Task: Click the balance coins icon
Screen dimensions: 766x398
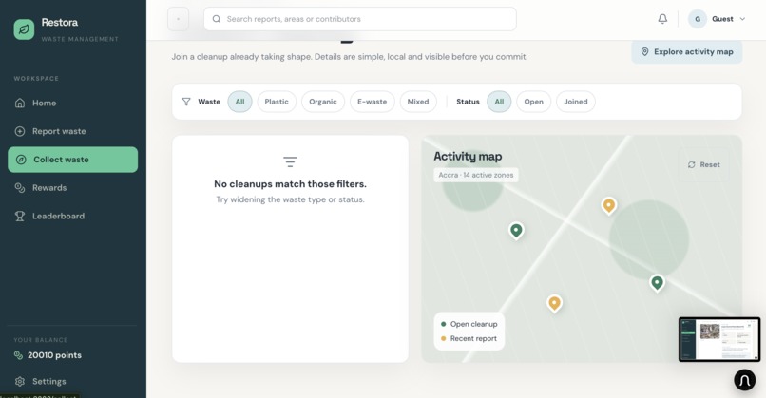Action: pyautogui.click(x=19, y=355)
